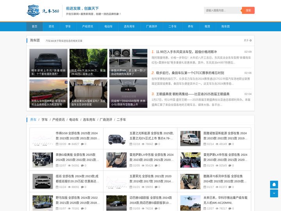Click 酷路泽70 interior seat thumbnail
This screenshot has height=211, width=281.
190,181
